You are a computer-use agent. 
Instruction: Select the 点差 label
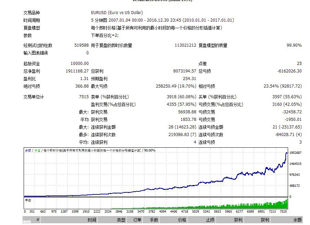click(x=203, y=64)
